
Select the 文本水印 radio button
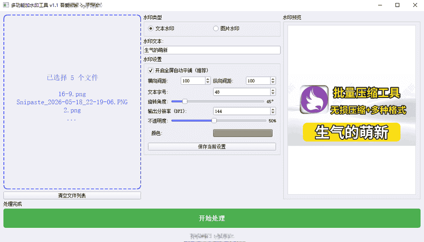[151, 28]
